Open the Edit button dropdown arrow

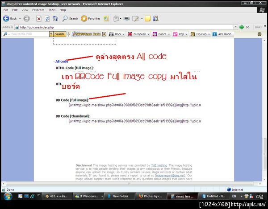pyautogui.click(x=142, y=19)
